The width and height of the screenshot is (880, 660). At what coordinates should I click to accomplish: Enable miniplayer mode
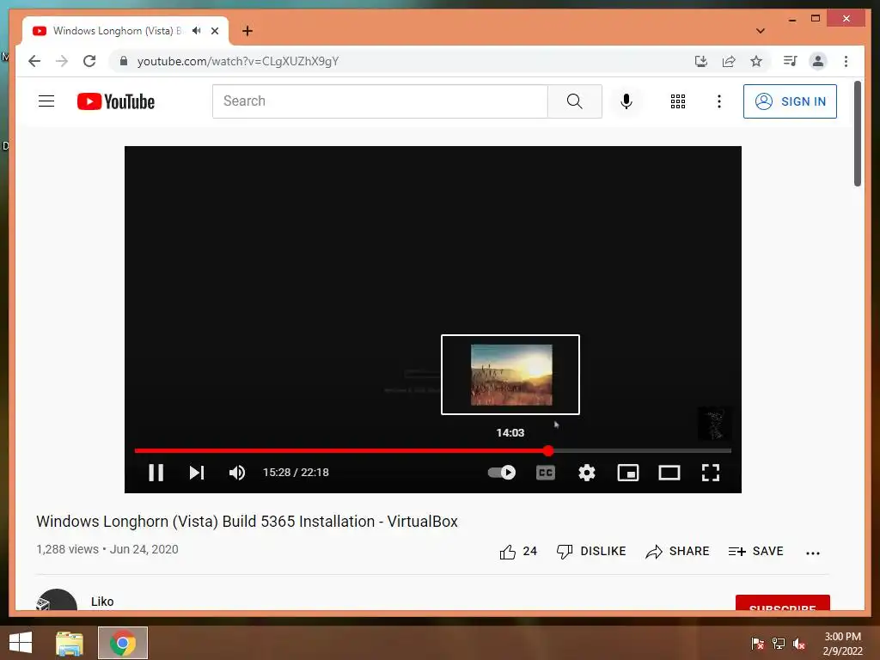[628, 473]
